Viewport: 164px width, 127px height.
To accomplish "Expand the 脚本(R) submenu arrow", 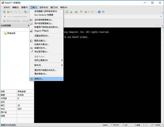I will click(62, 65).
